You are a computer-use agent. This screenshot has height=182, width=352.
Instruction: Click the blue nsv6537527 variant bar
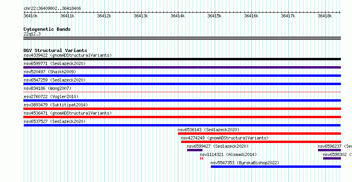click(x=182, y=125)
